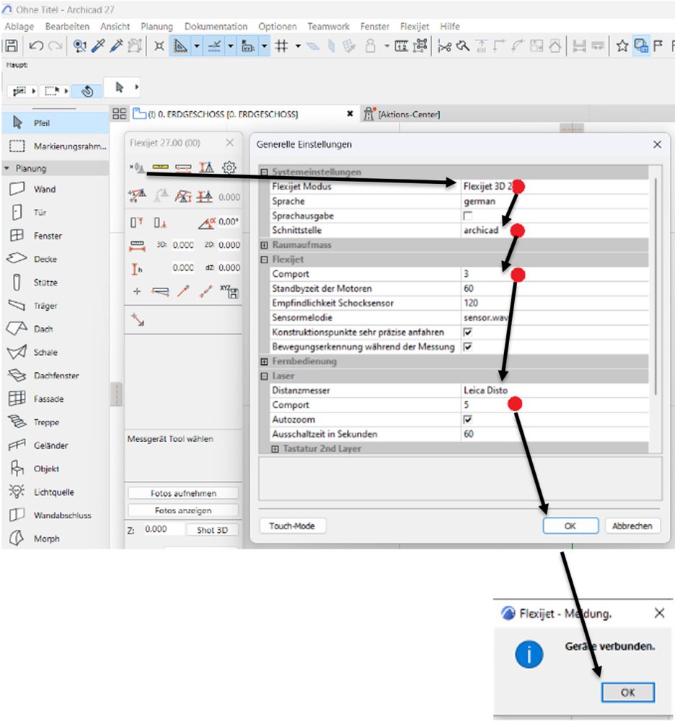Expand the Tastatur 2nd Layer section
The height and width of the screenshot is (721, 675).
pos(275,448)
